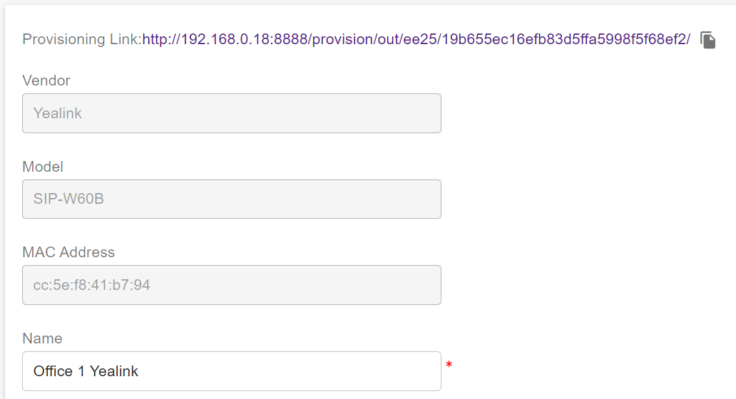
Task: Click the "Office 1 Yealink" text in the Name field
Action: (x=86, y=371)
